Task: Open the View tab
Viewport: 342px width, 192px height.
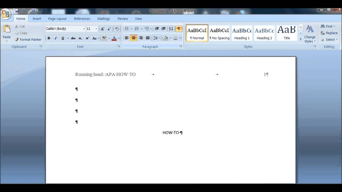Action: tap(138, 19)
